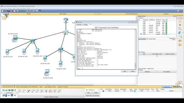Select the red X Delete tool
Image resolution: width=184 pixels, height=103 pixels.
pos(180,25)
